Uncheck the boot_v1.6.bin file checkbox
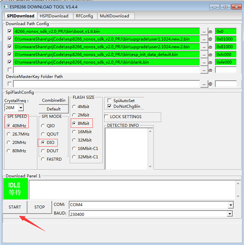Viewport: 244px width, 245px height. pos(10,31)
